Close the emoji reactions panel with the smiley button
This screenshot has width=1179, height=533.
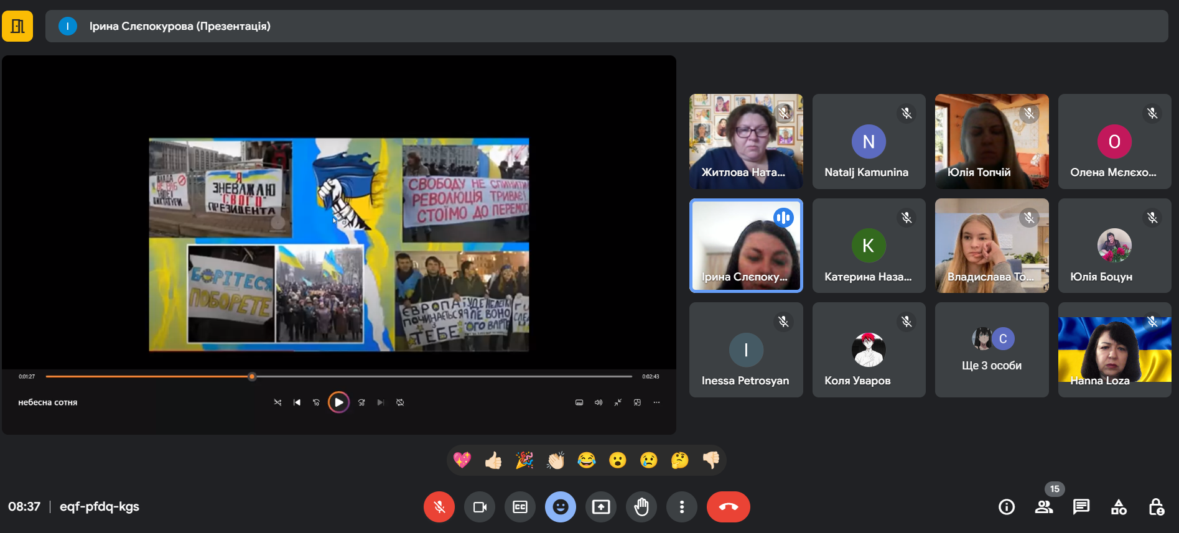[x=561, y=507]
